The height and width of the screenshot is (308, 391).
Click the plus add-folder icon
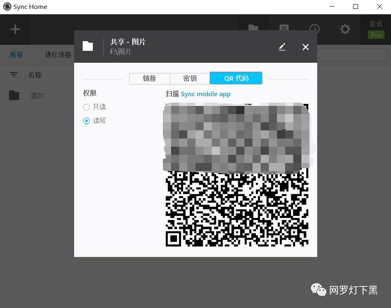15,29
